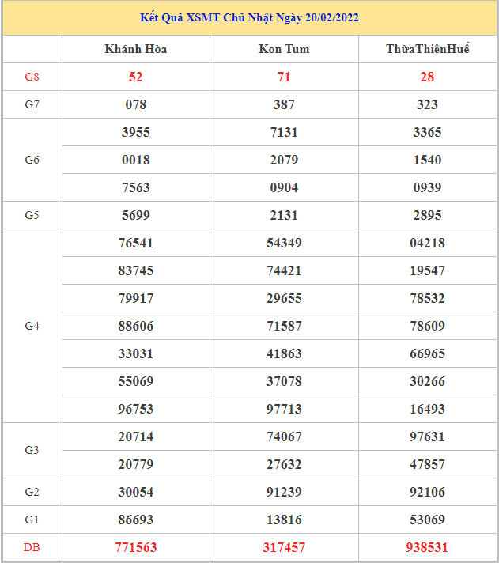This screenshot has width=499, height=563.
Task: Click the G8 row label
Action: pos(32,77)
